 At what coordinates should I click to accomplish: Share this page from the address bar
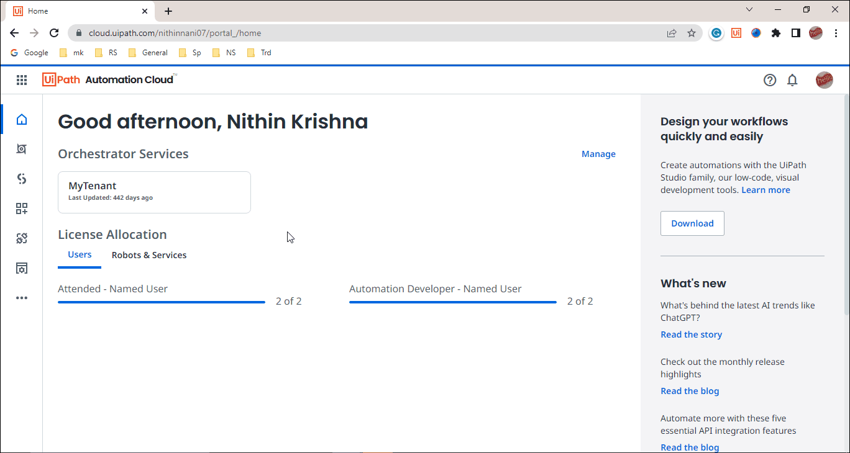click(x=672, y=34)
